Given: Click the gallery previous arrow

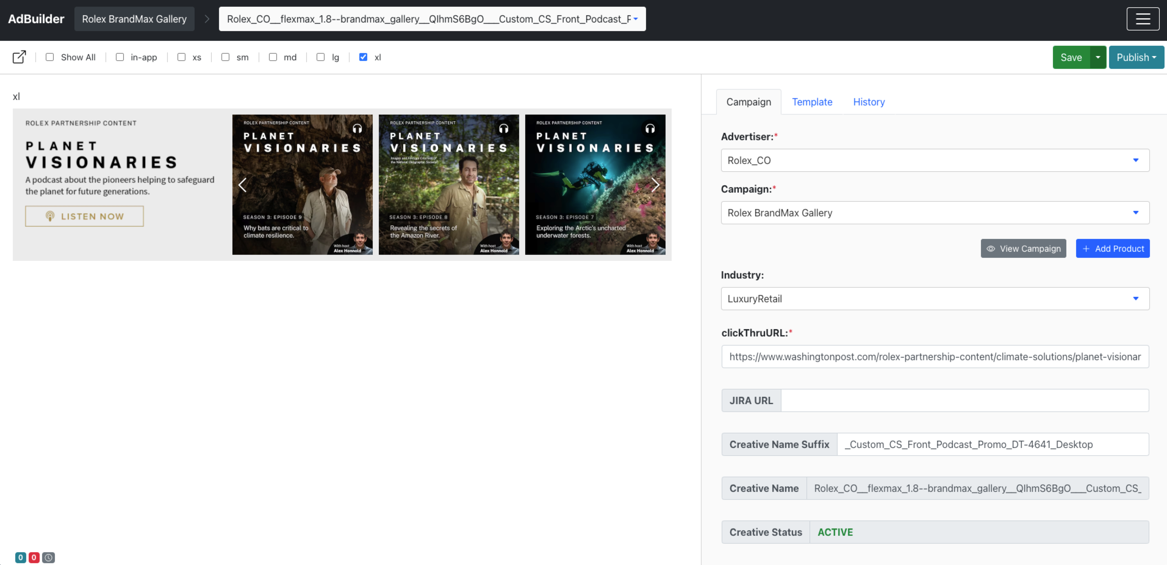Looking at the screenshot, I should (x=242, y=185).
